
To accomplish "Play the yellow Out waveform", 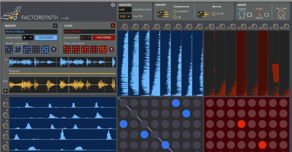I will tap(5, 91).
